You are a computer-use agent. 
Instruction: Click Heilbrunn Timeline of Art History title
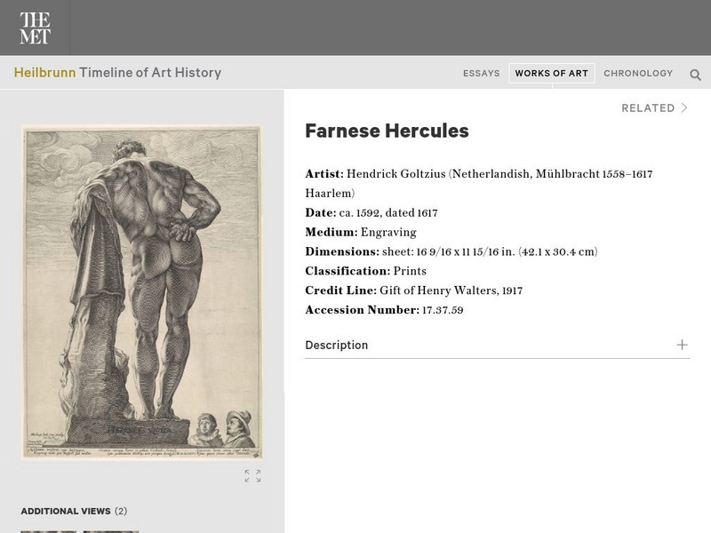(x=117, y=73)
